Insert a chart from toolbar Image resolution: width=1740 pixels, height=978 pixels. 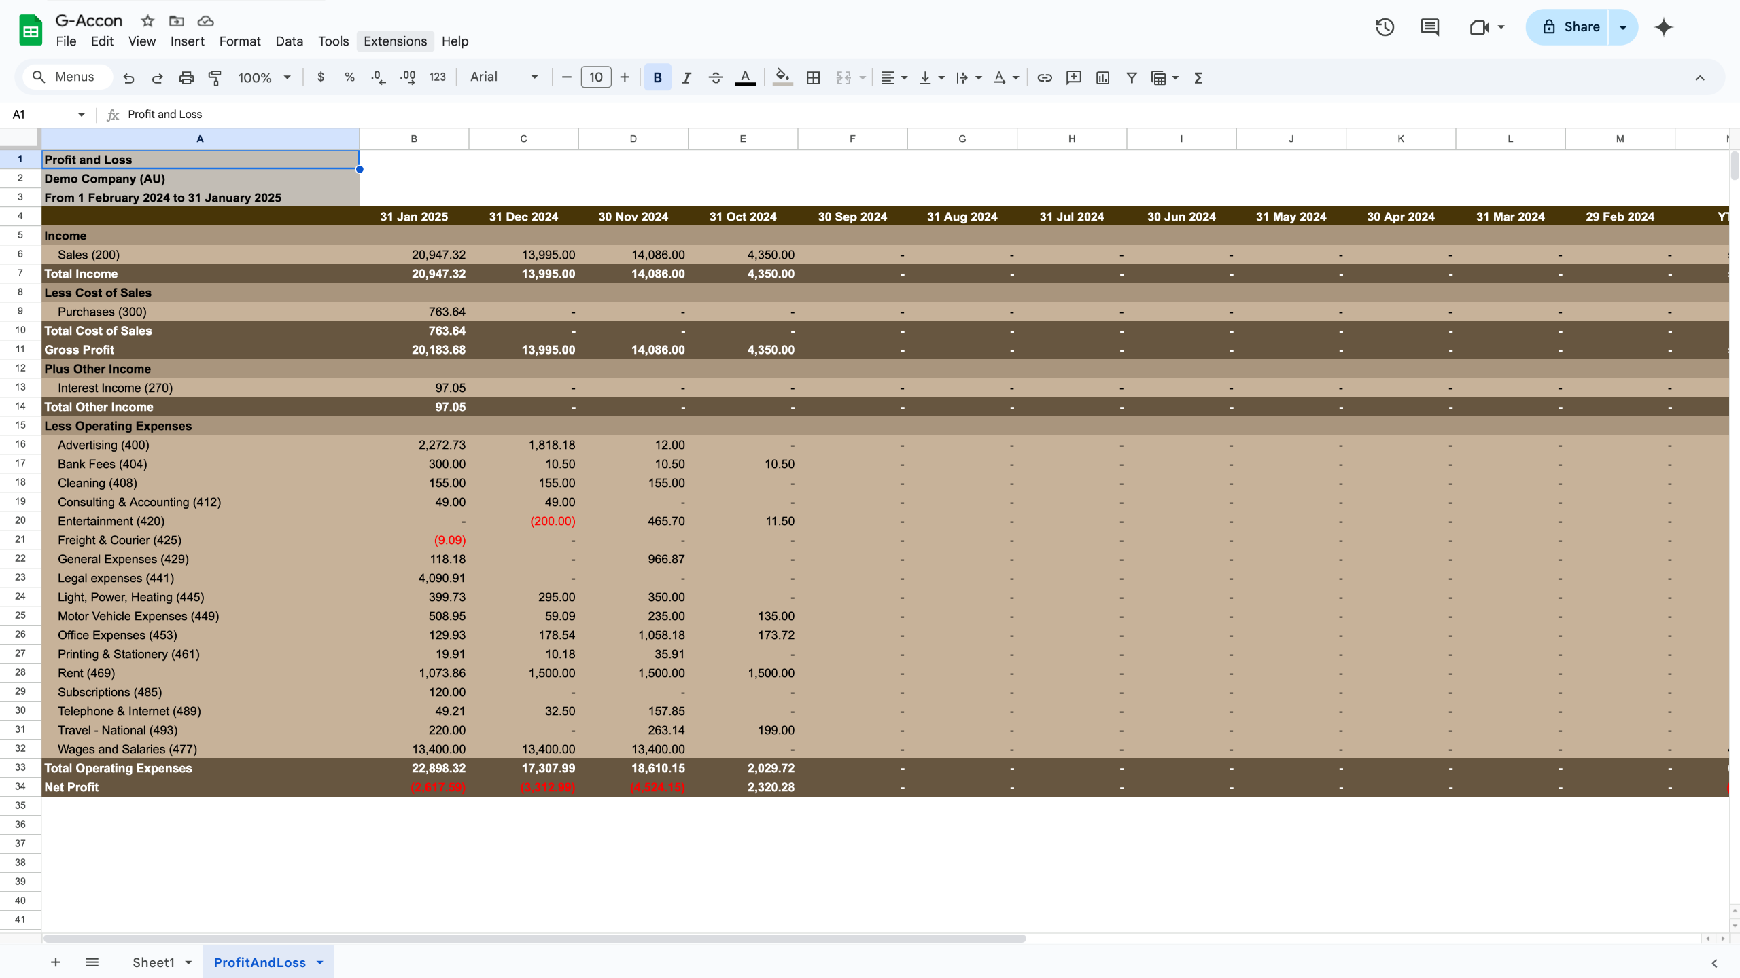1102,77
